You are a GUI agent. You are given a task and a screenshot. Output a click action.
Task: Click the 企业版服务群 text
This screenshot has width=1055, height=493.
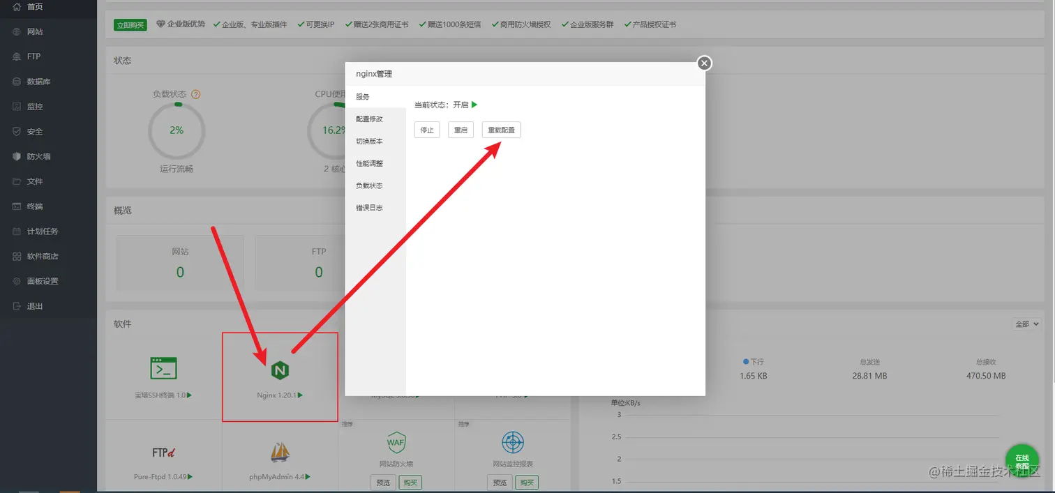[x=592, y=24]
